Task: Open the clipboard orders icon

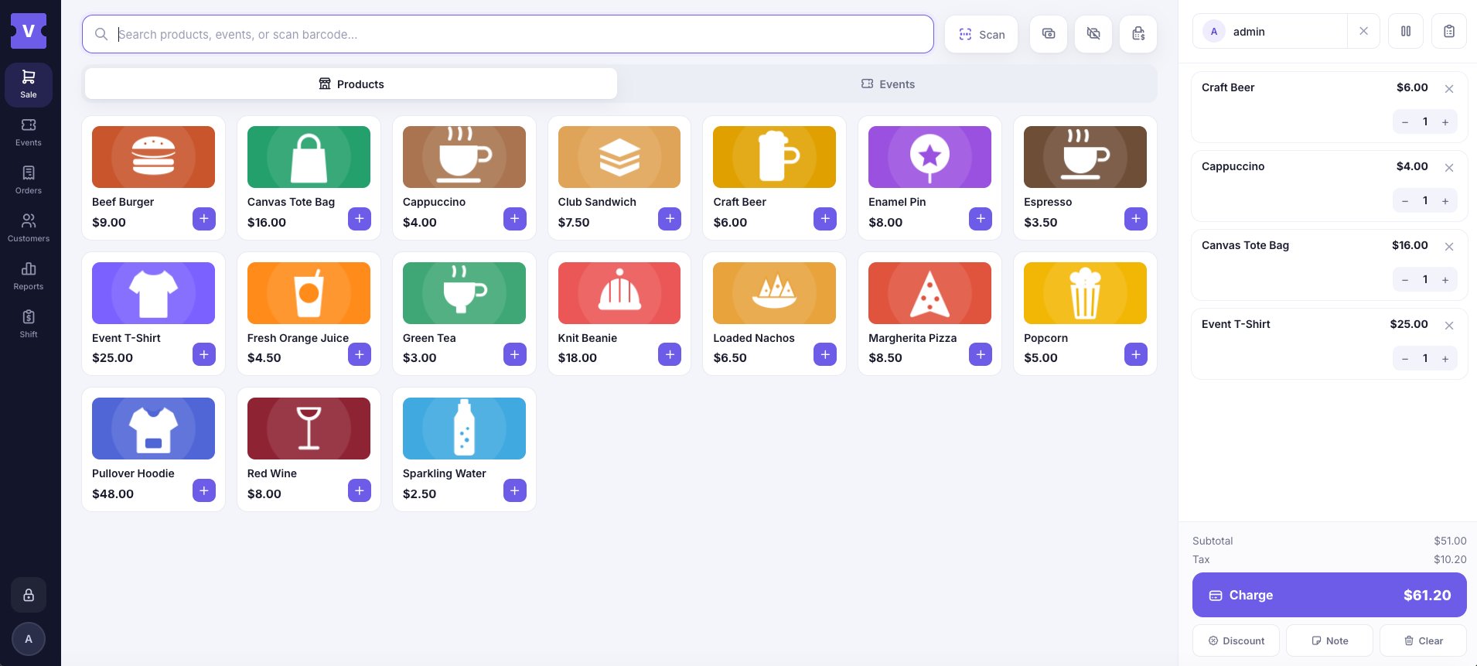Action: [1449, 31]
